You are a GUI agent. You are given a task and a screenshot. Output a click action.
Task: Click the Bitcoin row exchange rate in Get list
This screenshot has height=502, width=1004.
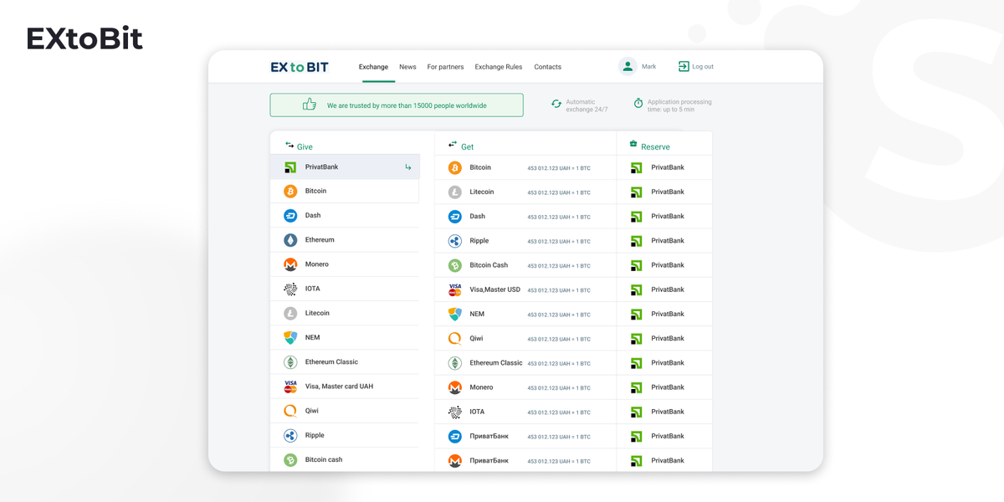(559, 168)
